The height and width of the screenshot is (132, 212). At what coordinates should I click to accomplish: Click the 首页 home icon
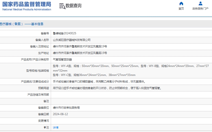pyautogui.click(x=181, y=3)
